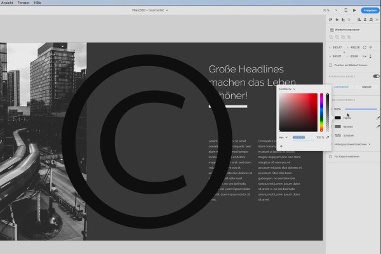Align selection to bottom edge
Viewport: 381px width, 254px height.
343,20
